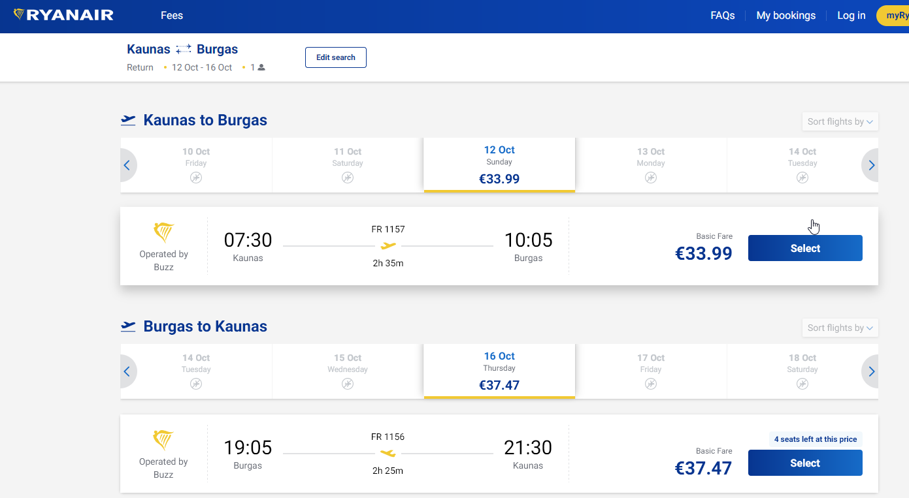Click the no-flight icon under 10 Oct
This screenshot has width=909, height=498.
pyautogui.click(x=196, y=178)
